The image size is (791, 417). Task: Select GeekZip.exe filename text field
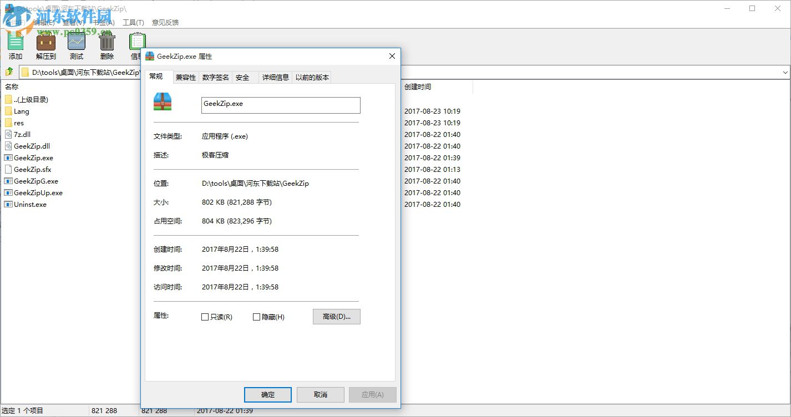[x=280, y=105]
